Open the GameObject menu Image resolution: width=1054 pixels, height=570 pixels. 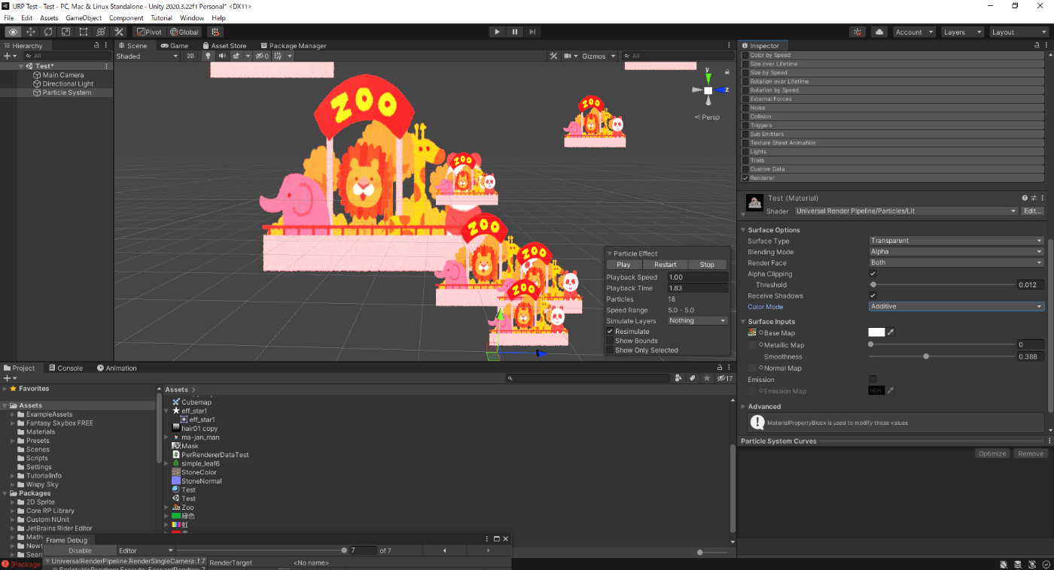84,18
